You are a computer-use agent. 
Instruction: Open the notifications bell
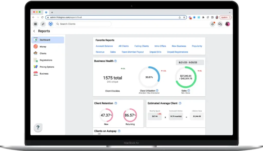point(212,24)
